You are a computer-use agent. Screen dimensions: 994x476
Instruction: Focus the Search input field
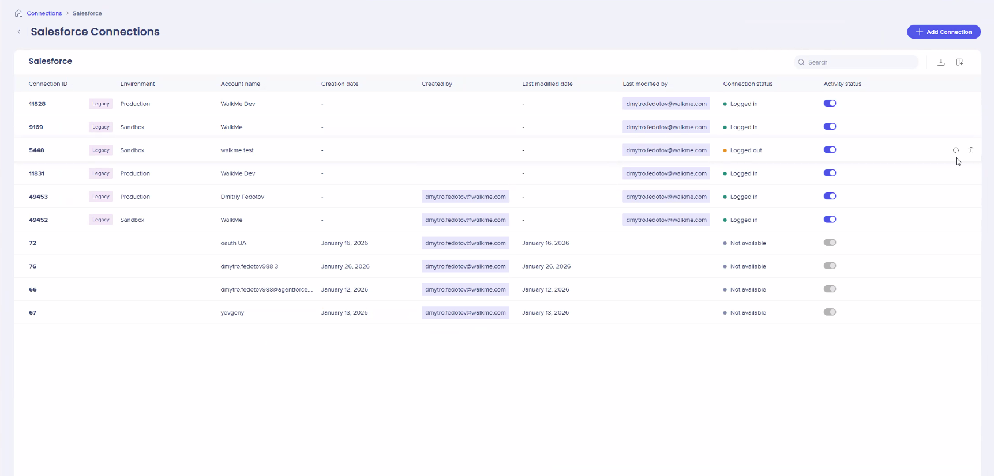[860, 62]
